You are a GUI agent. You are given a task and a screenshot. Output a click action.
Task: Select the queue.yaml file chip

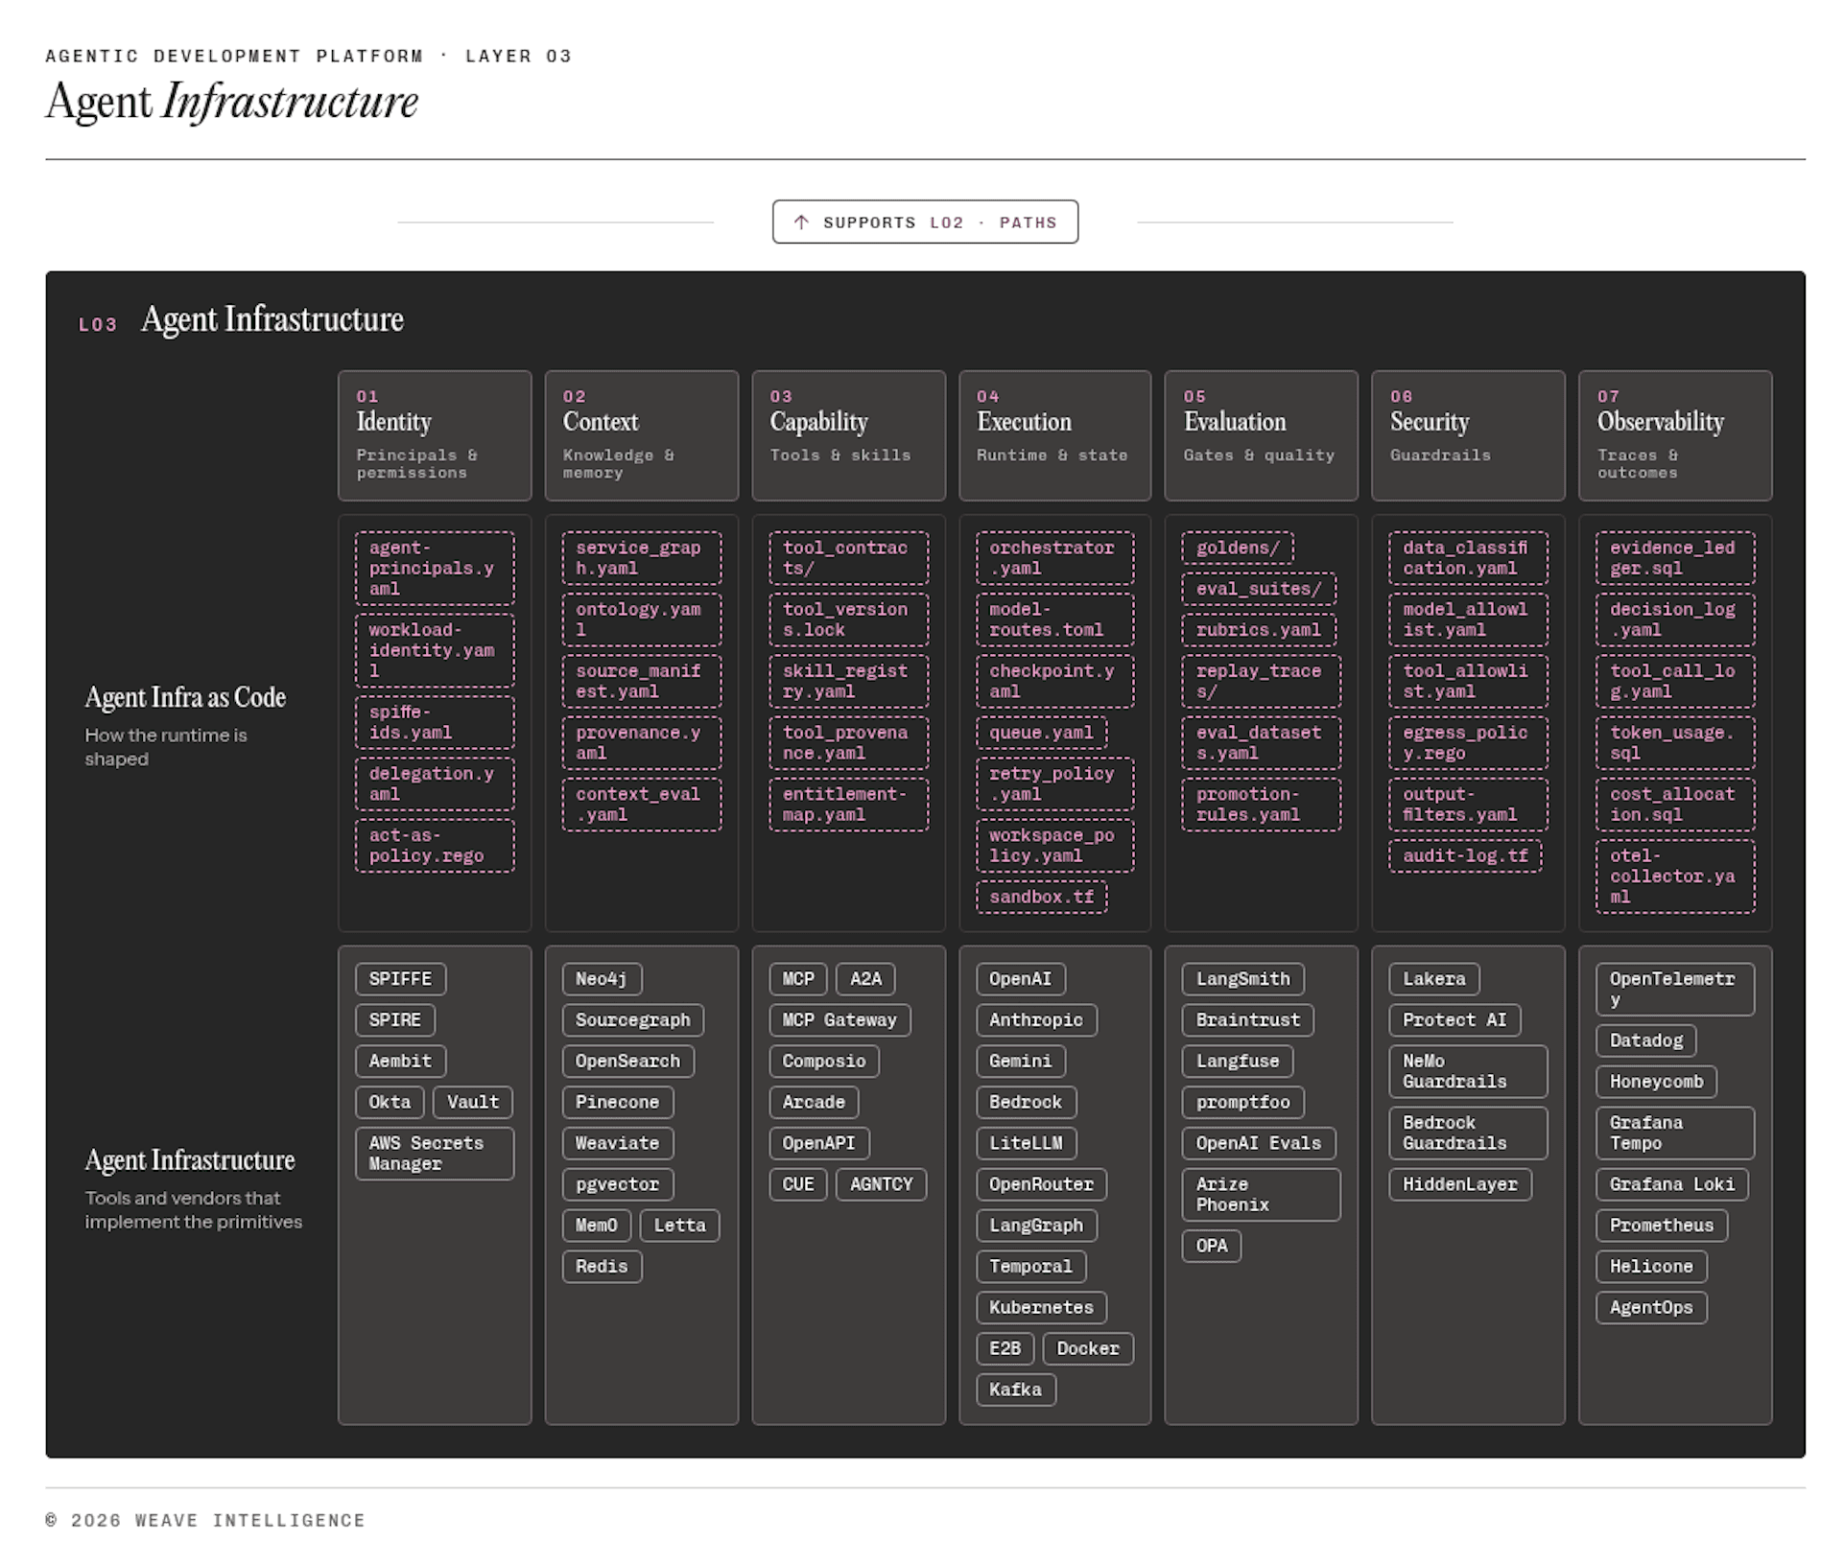pyautogui.click(x=1042, y=733)
